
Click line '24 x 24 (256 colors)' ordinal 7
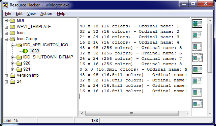tap(131, 58)
